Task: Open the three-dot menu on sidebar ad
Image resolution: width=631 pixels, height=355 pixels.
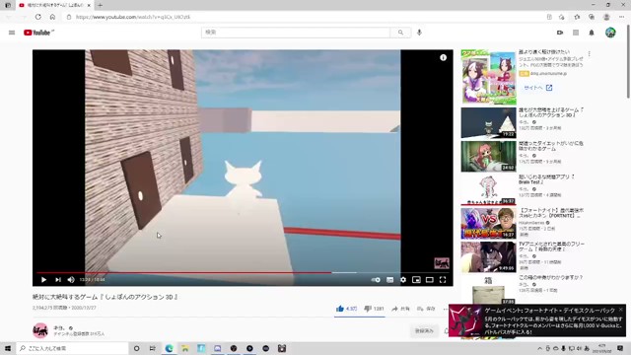Action: click(x=590, y=54)
